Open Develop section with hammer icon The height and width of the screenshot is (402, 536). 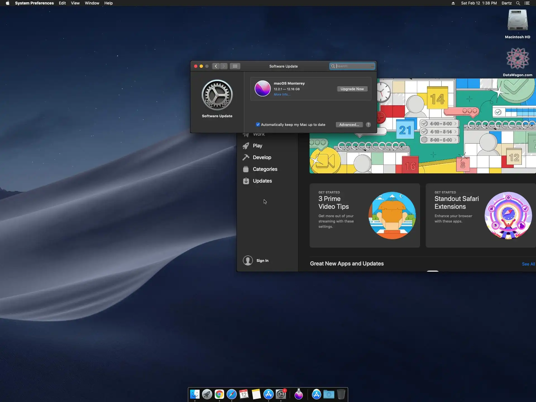262,157
